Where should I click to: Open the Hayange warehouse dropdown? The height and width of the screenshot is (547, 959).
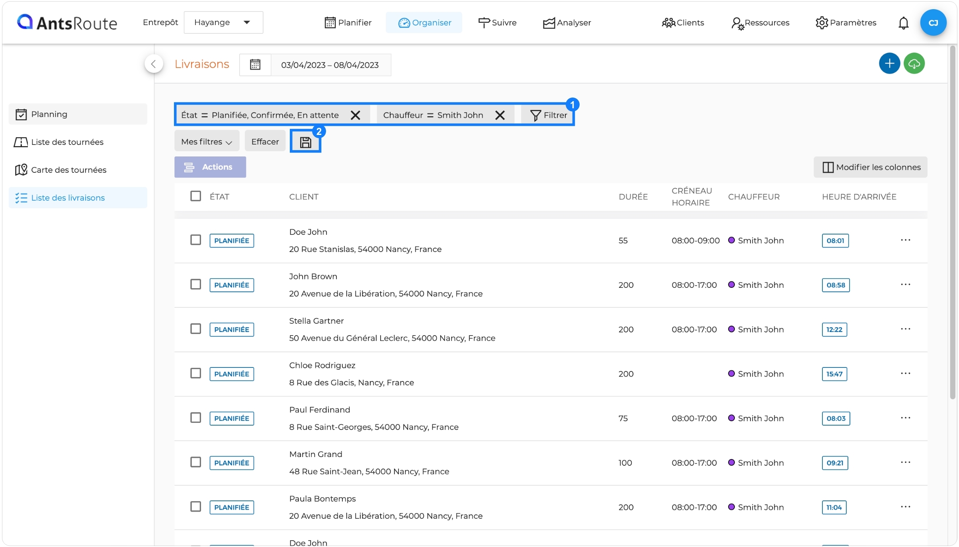pyautogui.click(x=223, y=23)
